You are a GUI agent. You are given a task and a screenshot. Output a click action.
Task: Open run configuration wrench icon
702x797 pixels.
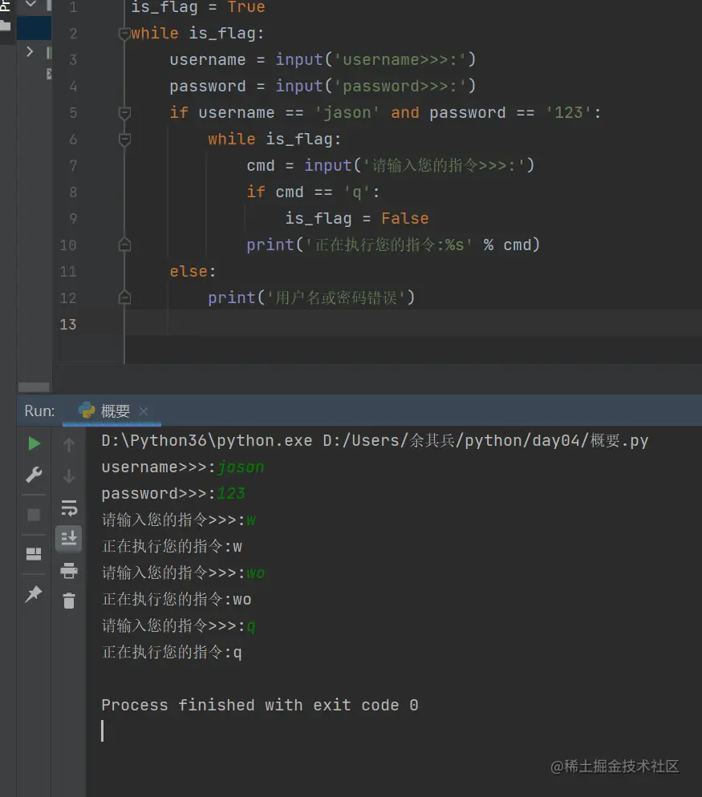click(34, 475)
